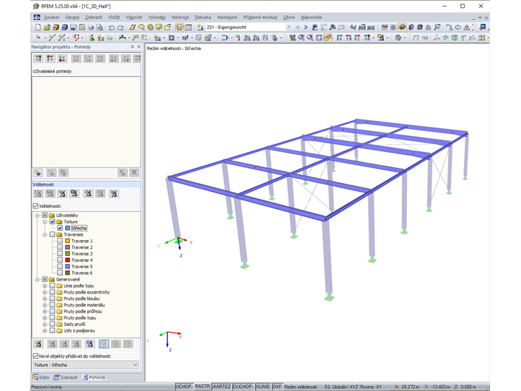This screenshot has height=391, width=521.
Task: Click the Střecha blue color swatch
Action: coord(67,228)
